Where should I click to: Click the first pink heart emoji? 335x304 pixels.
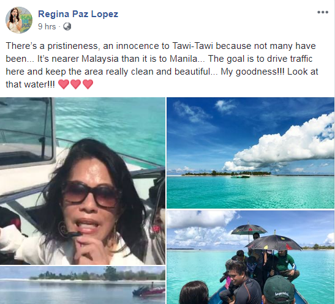tap(64, 84)
